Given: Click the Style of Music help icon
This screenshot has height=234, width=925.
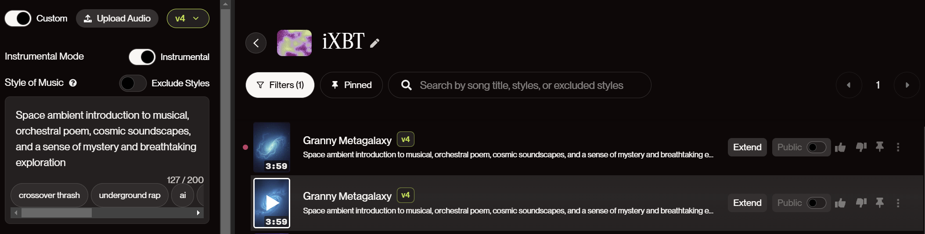Looking at the screenshot, I should point(73,83).
